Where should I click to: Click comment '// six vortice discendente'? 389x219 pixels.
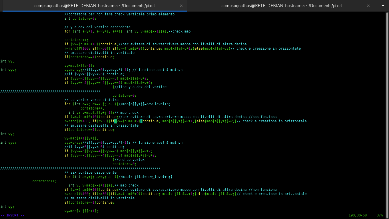click(x=90, y=173)
